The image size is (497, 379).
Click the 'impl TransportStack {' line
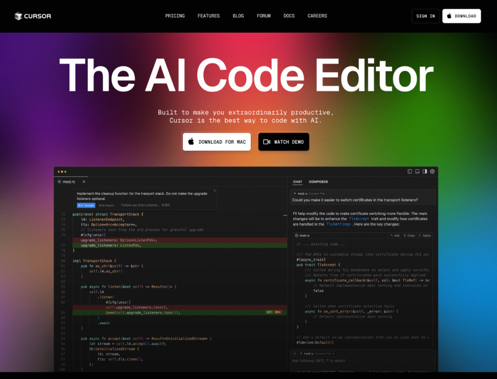[x=94, y=261]
